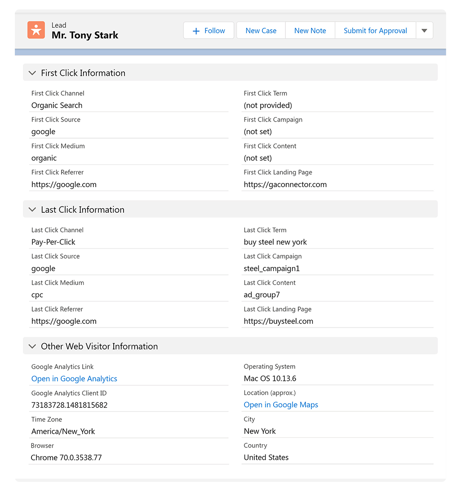Follow the lead Mr. Tony Stark
The image size is (461, 498).
pyautogui.click(x=208, y=31)
